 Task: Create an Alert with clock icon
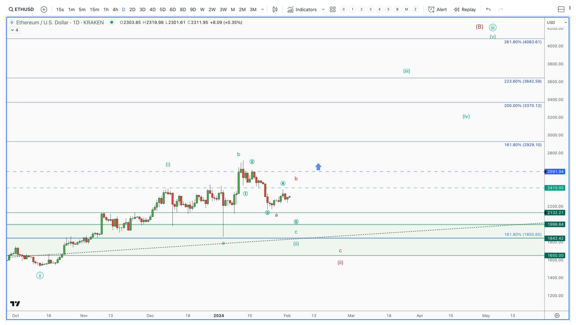click(437, 9)
